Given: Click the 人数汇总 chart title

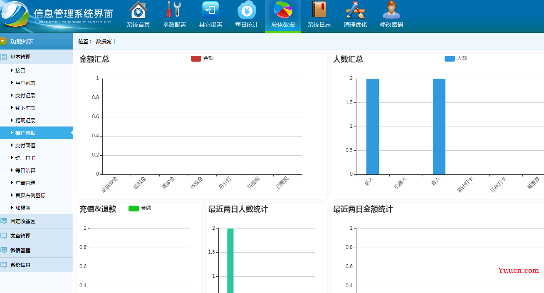Looking at the screenshot, I should click(x=348, y=59).
